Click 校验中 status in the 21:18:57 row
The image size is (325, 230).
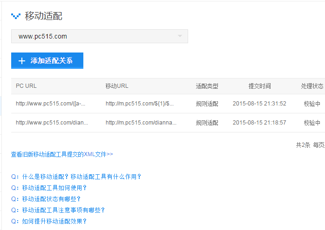(x=312, y=123)
